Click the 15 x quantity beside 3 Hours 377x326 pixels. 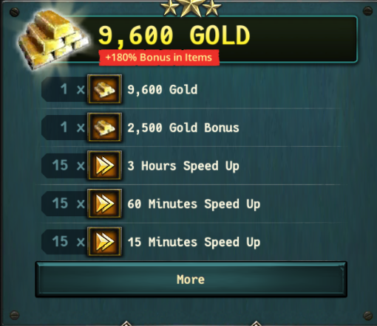click(x=68, y=165)
